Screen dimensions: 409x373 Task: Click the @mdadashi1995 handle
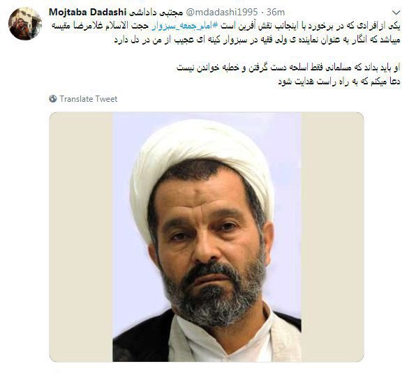221,13
